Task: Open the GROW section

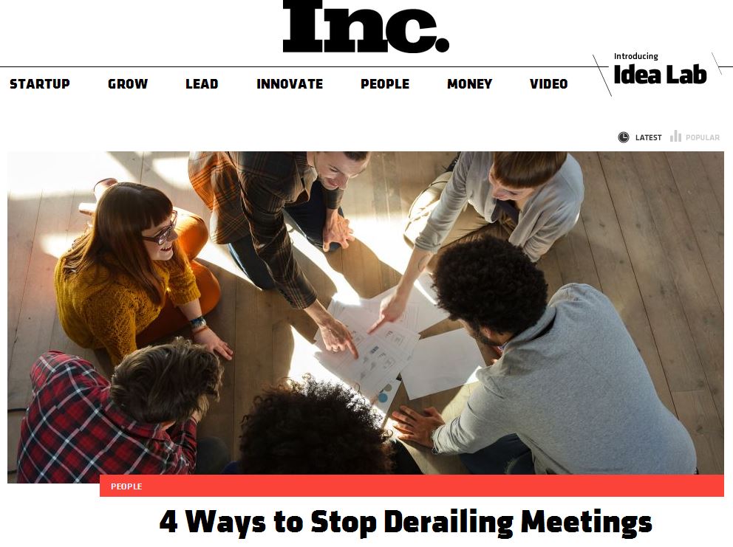Action: point(128,84)
